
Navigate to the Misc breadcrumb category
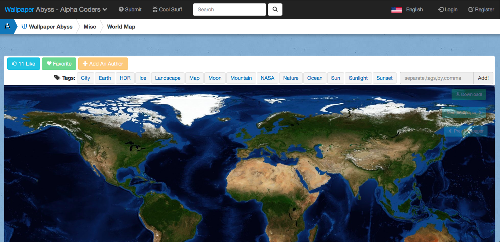[90, 27]
